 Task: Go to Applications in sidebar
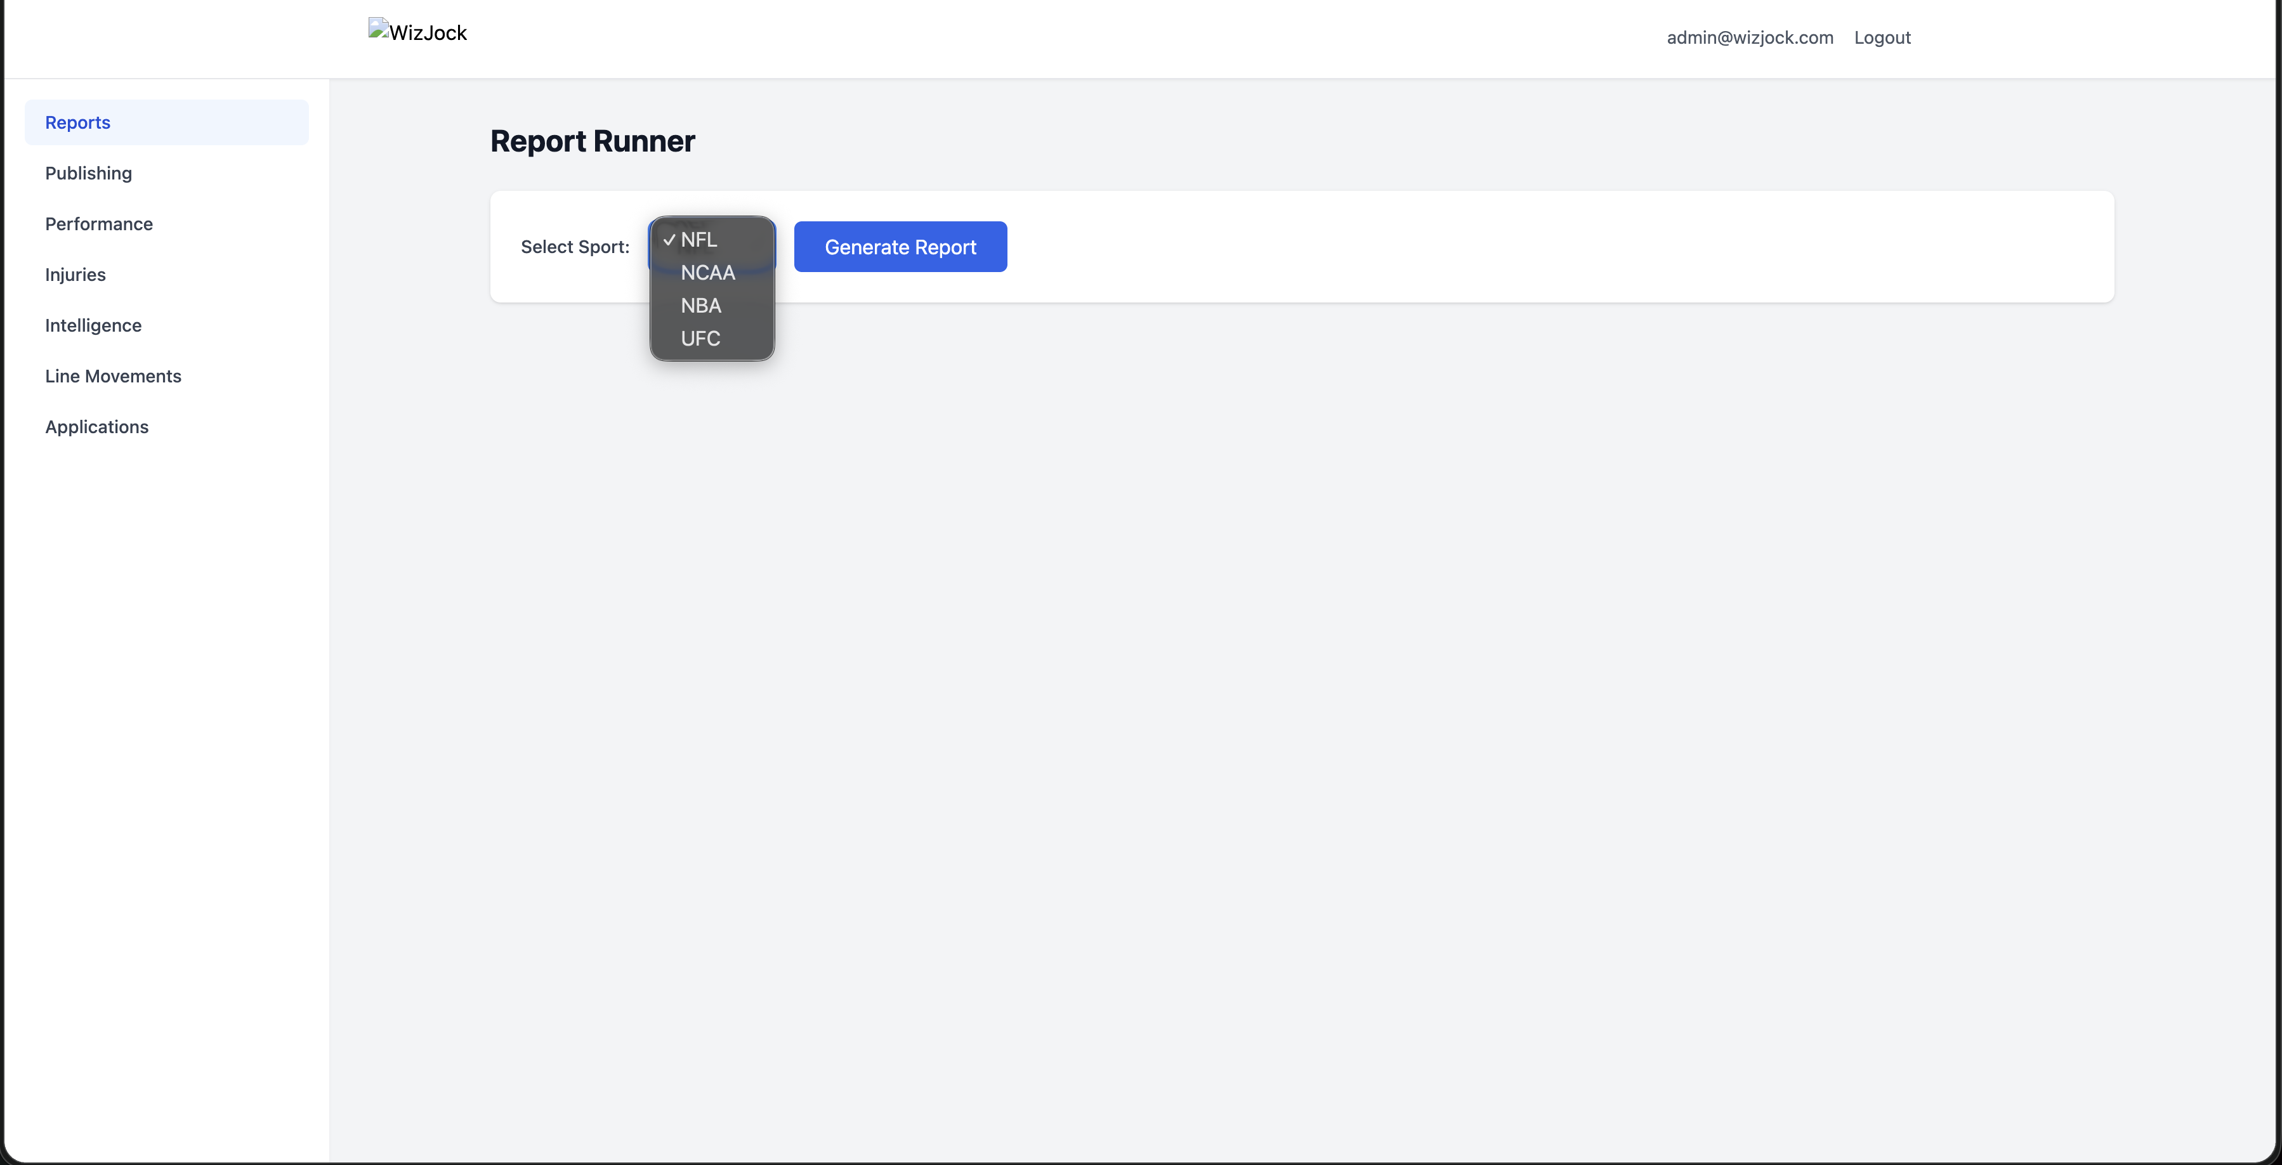coord(167,427)
